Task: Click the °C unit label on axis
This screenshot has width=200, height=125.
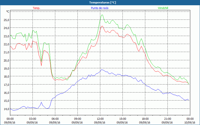Action: pyautogui.click(x=8, y=11)
